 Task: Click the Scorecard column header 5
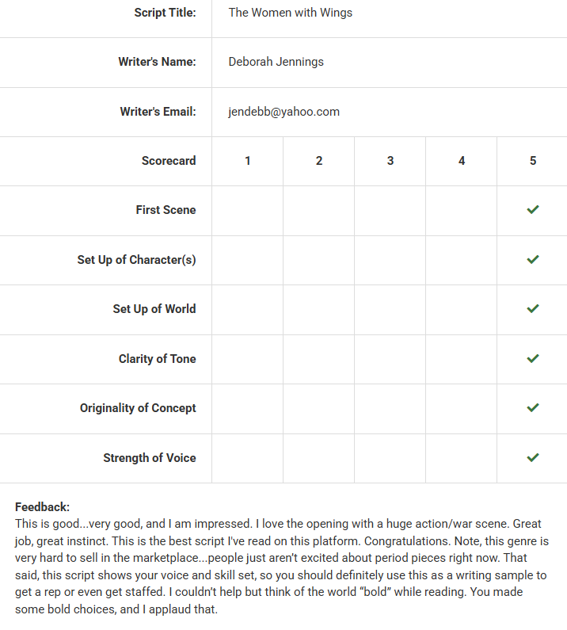click(x=533, y=161)
